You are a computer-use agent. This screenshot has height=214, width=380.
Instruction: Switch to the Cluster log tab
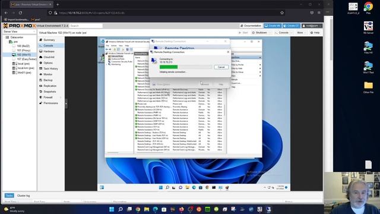(x=24, y=196)
